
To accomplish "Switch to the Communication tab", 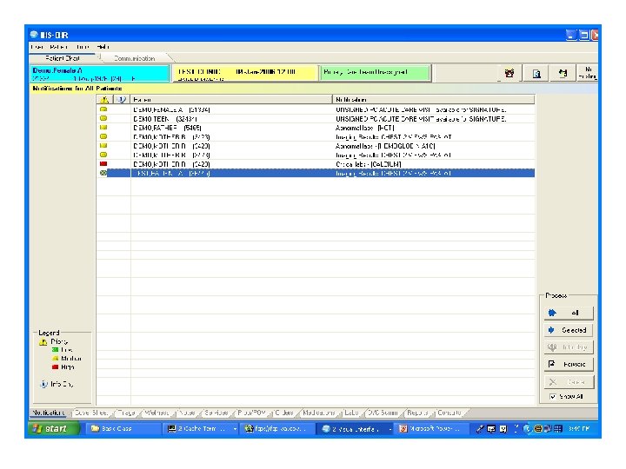I will tap(134, 58).
